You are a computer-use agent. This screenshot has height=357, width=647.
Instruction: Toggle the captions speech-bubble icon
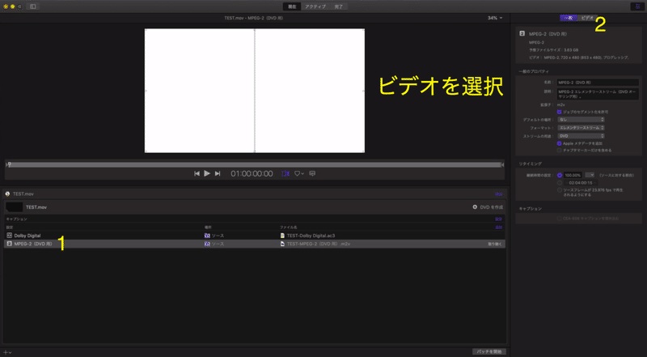312,174
